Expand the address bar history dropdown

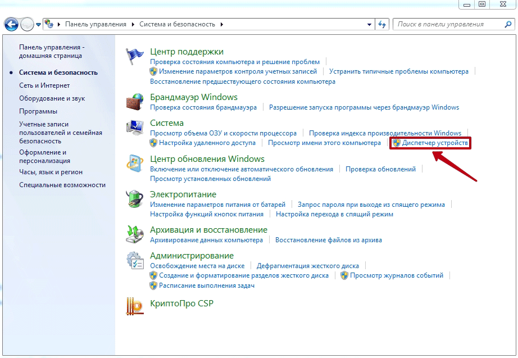369,25
